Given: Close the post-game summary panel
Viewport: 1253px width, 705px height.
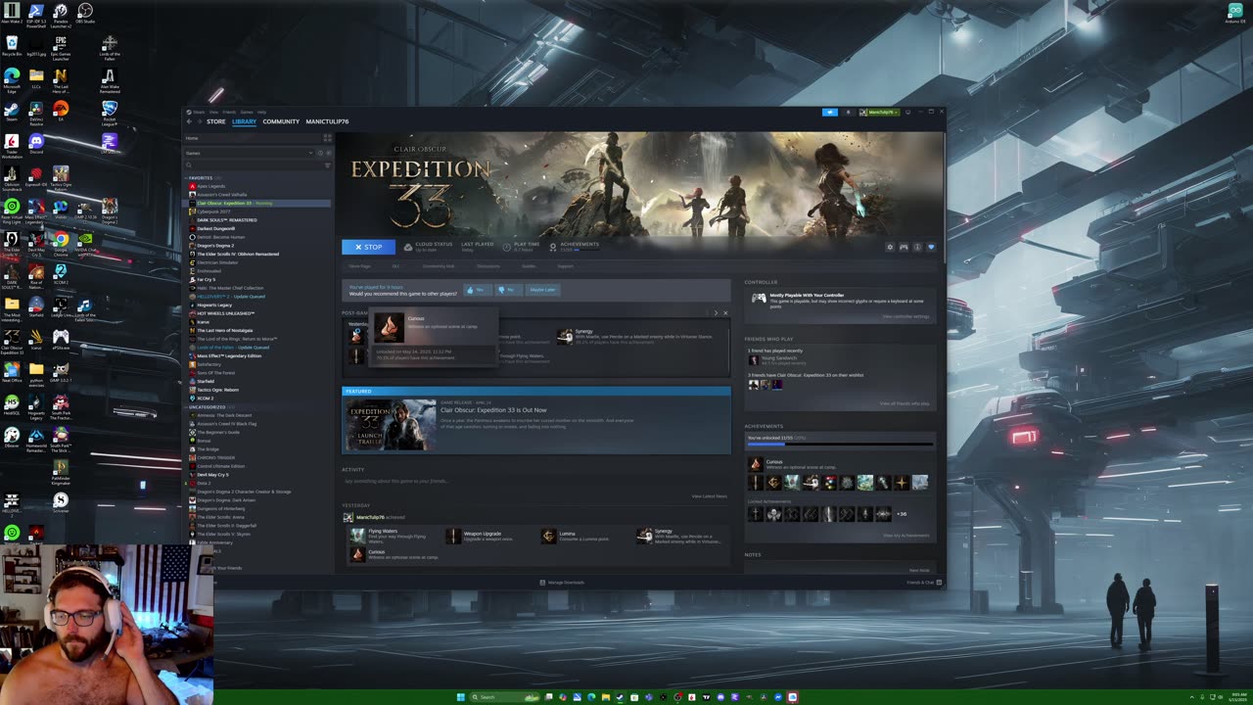Looking at the screenshot, I should click(x=725, y=313).
